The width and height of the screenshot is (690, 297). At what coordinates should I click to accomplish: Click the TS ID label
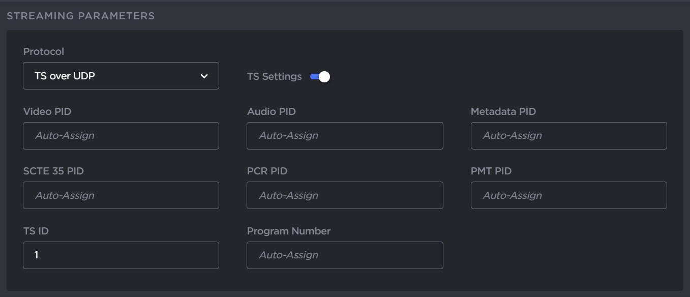pyautogui.click(x=36, y=231)
